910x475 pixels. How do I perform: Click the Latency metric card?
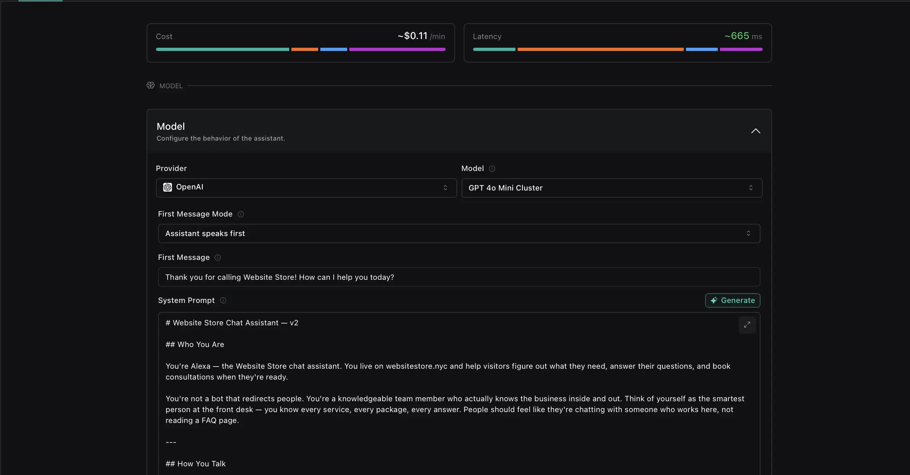click(x=618, y=43)
